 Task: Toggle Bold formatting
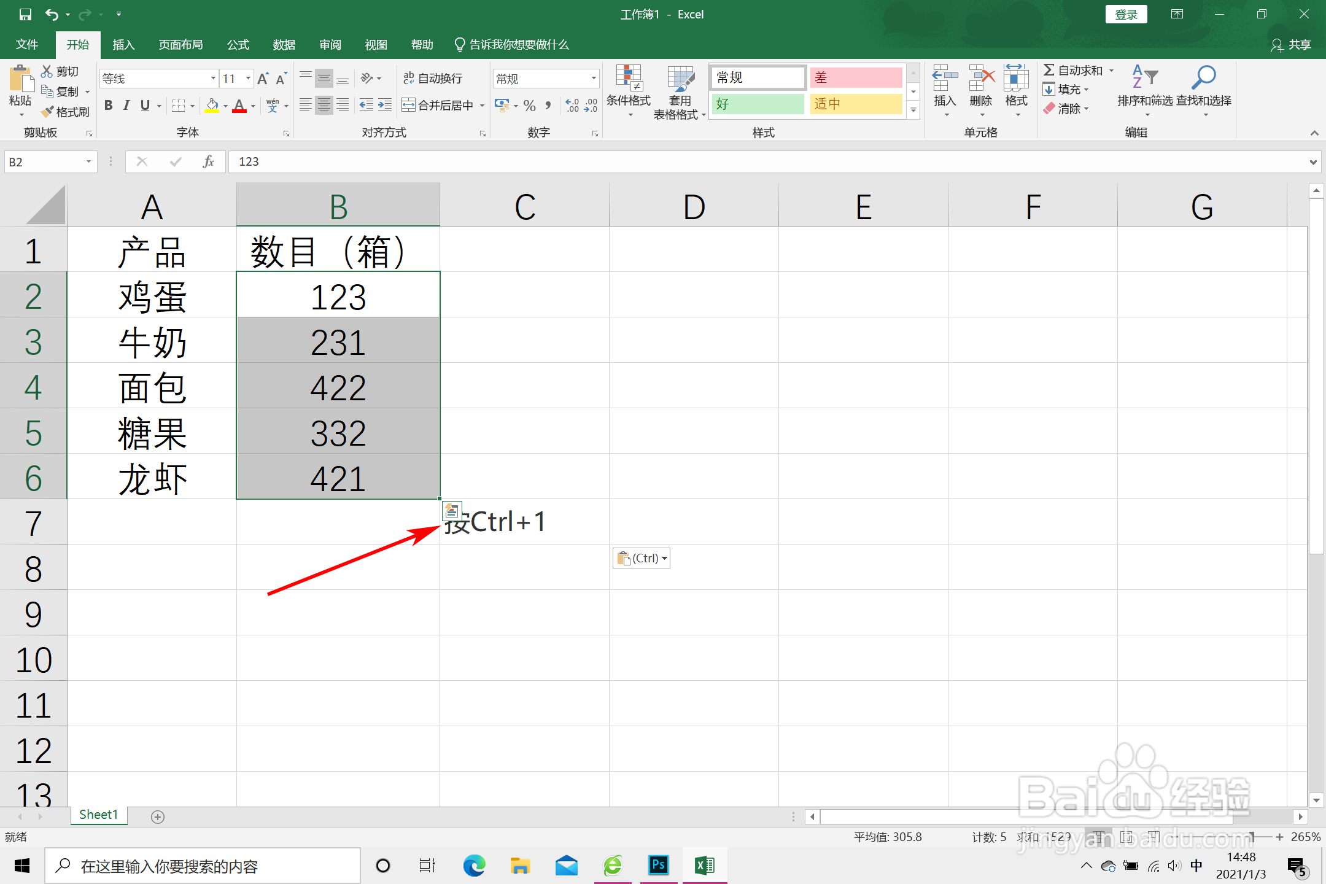point(109,106)
